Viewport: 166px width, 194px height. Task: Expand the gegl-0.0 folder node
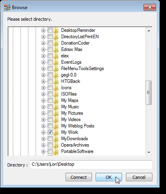point(43,75)
